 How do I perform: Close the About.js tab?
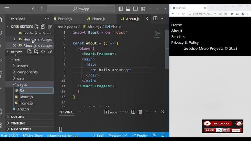click(147, 18)
